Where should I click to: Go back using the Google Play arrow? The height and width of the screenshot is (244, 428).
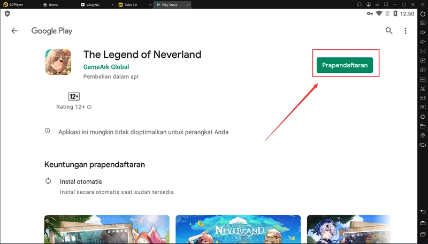tap(14, 31)
